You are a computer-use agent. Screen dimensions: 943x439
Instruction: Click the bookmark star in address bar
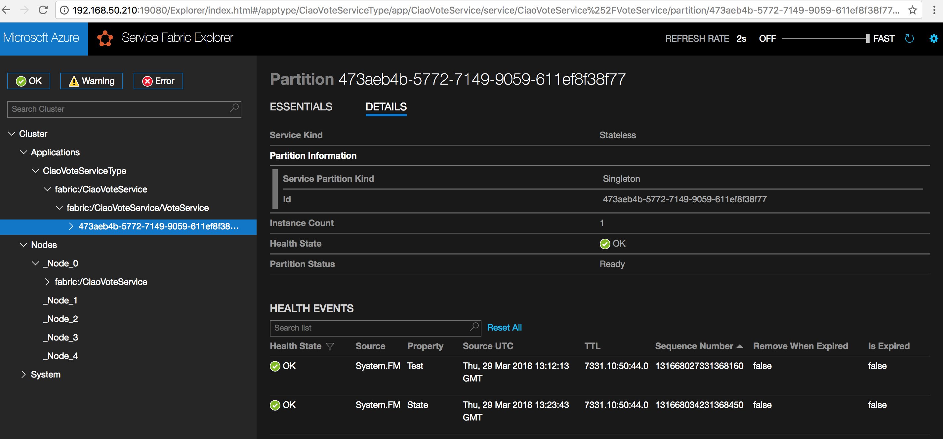(913, 10)
